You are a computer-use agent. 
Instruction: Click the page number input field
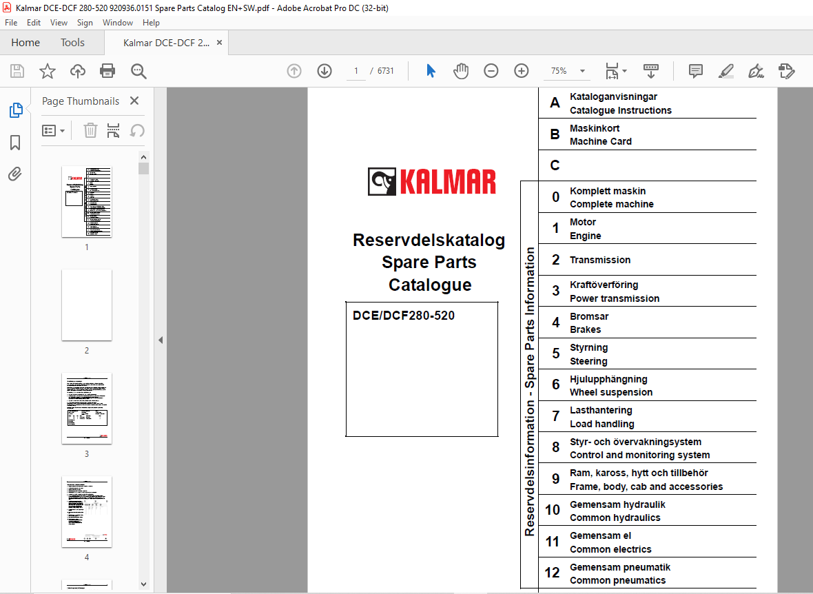(356, 71)
